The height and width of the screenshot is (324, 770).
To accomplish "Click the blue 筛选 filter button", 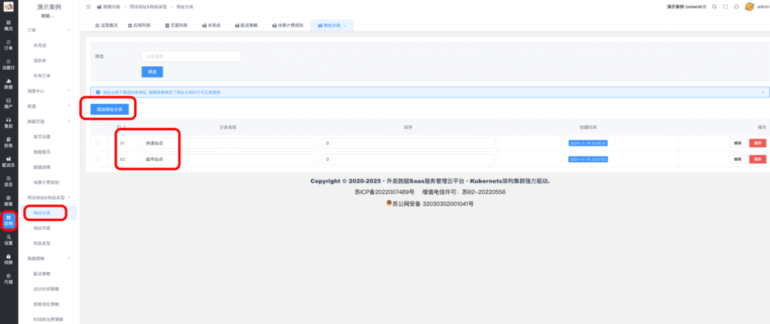I will [x=152, y=71].
